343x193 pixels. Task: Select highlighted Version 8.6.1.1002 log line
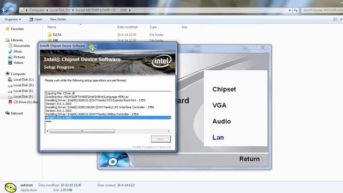[x=108, y=118]
